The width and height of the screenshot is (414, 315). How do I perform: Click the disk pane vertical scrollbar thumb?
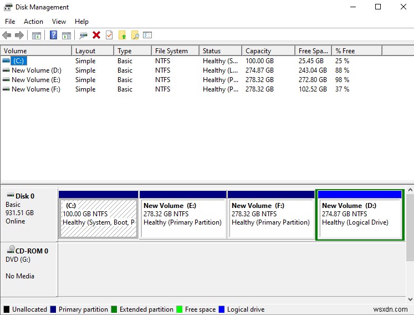[410, 227]
